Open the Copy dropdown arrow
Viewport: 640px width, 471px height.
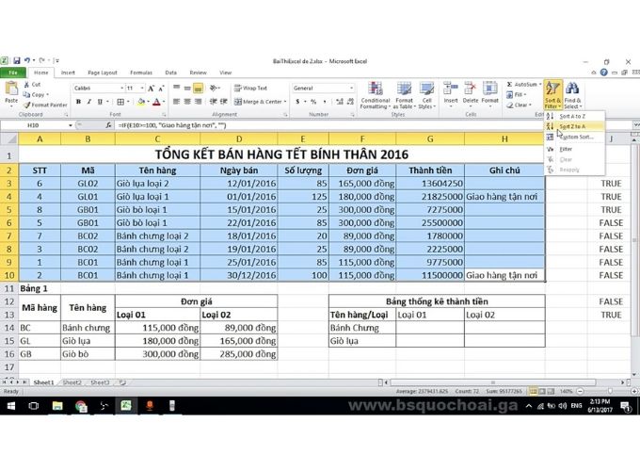[47, 95]
